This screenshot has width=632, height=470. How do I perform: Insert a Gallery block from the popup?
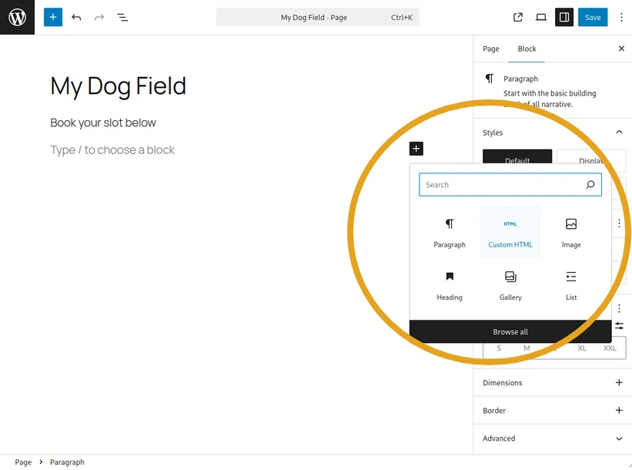pyautogui.click(x=510, y=284)
